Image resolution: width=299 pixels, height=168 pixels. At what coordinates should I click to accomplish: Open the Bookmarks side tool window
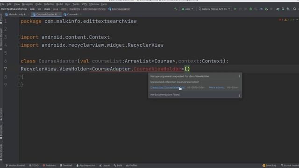1,132
